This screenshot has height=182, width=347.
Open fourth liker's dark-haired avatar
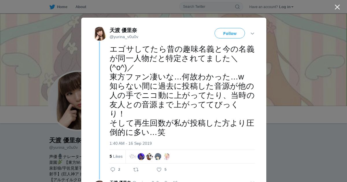coord(158,157)
